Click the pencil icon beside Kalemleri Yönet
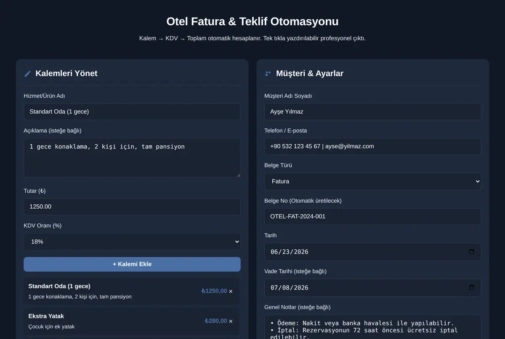 coord(28,74)
